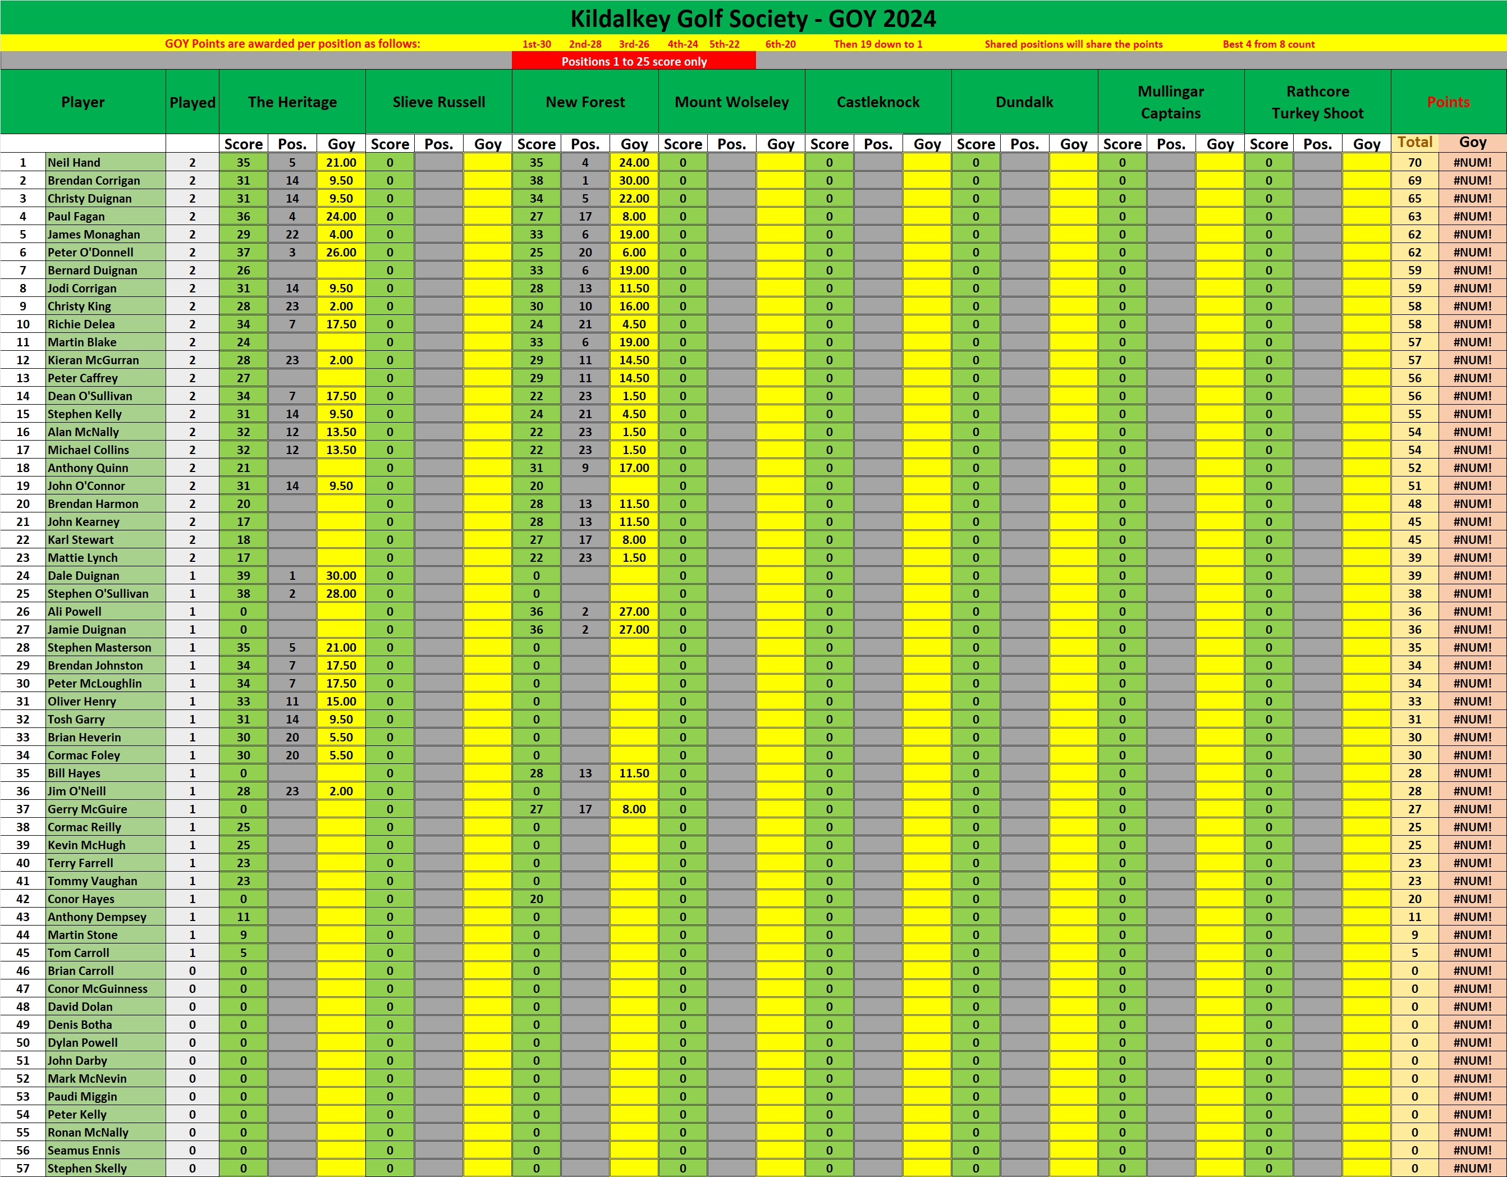The width and height of the screenshot is (1507, 1177).
Task: Select player name Christy Duignan
Action: pyautogui.click(x=106, y=198)
